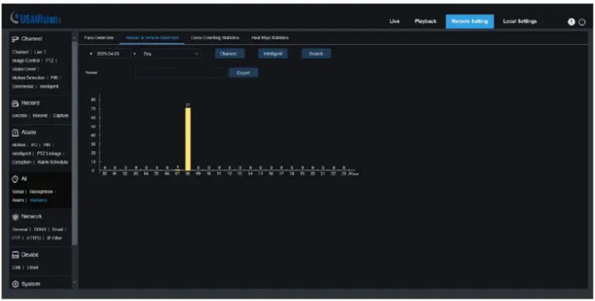Open the Playback page in top navigation
The height and width of the screenshot is (301, 595).
(425, 22)
